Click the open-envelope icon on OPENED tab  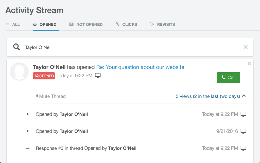click(x=34, y=24)
